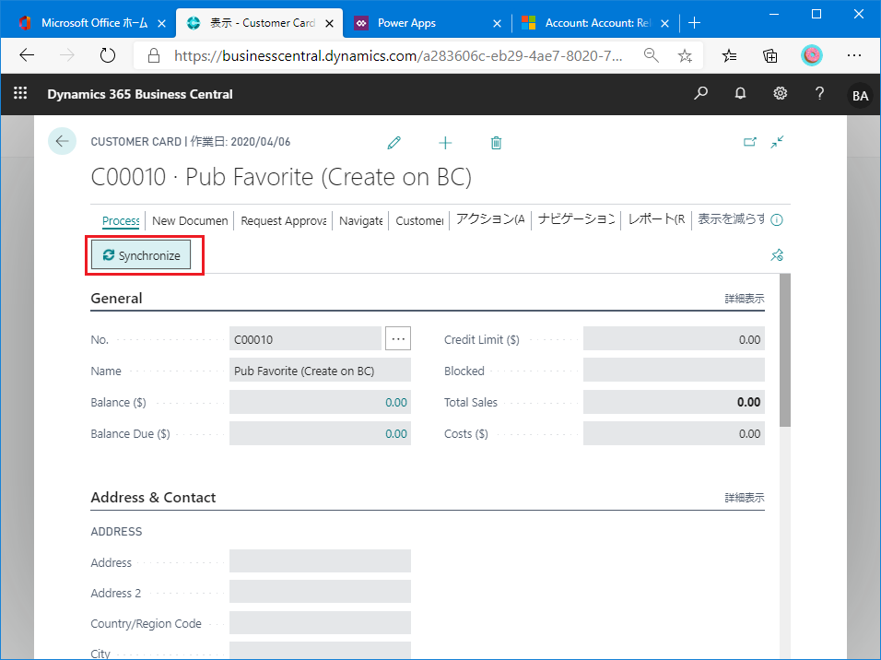Open the help question mark
Screen dimensions: 881x660
pyautogui.click(x=820, y=93)
